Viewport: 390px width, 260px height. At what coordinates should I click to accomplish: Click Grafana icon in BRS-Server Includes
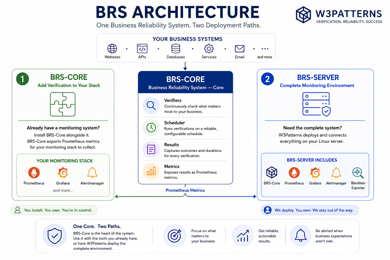click(x=315, y=173)
